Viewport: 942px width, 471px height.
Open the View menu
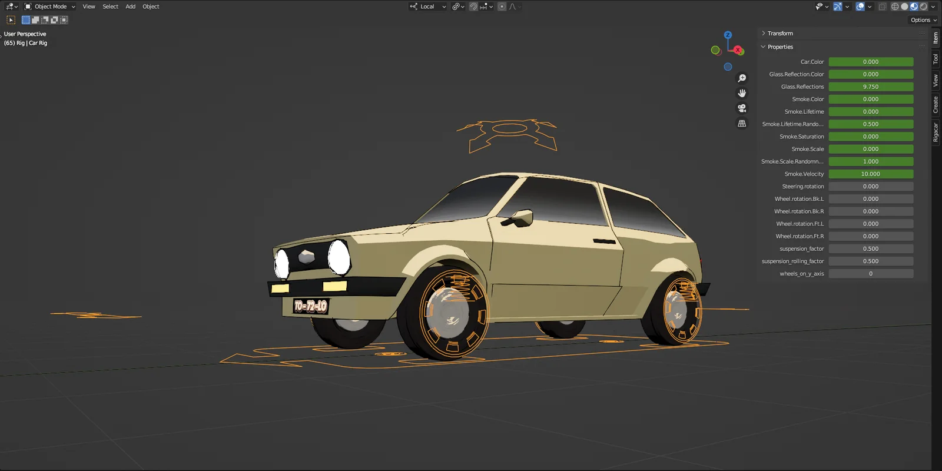tap(89, 6)
